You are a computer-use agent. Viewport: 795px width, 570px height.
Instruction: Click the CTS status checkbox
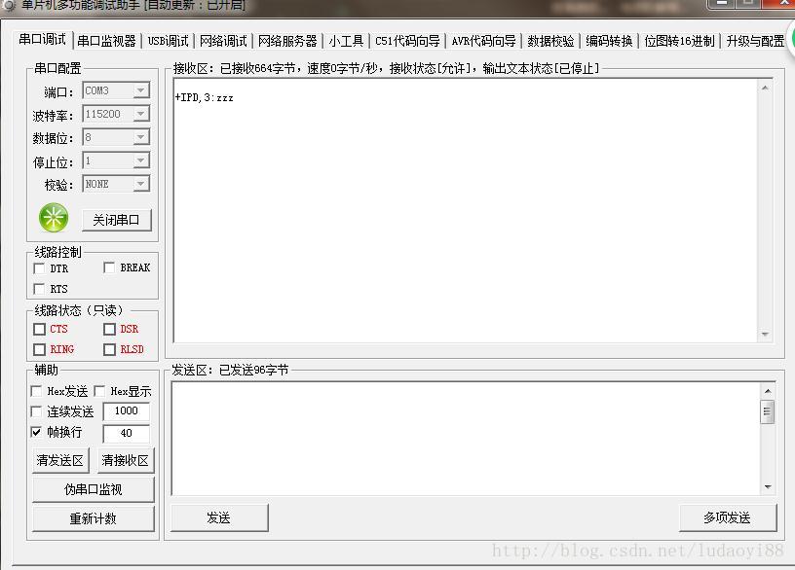(39, 329)
